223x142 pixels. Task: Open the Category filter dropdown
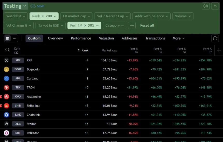pos(115,25)
